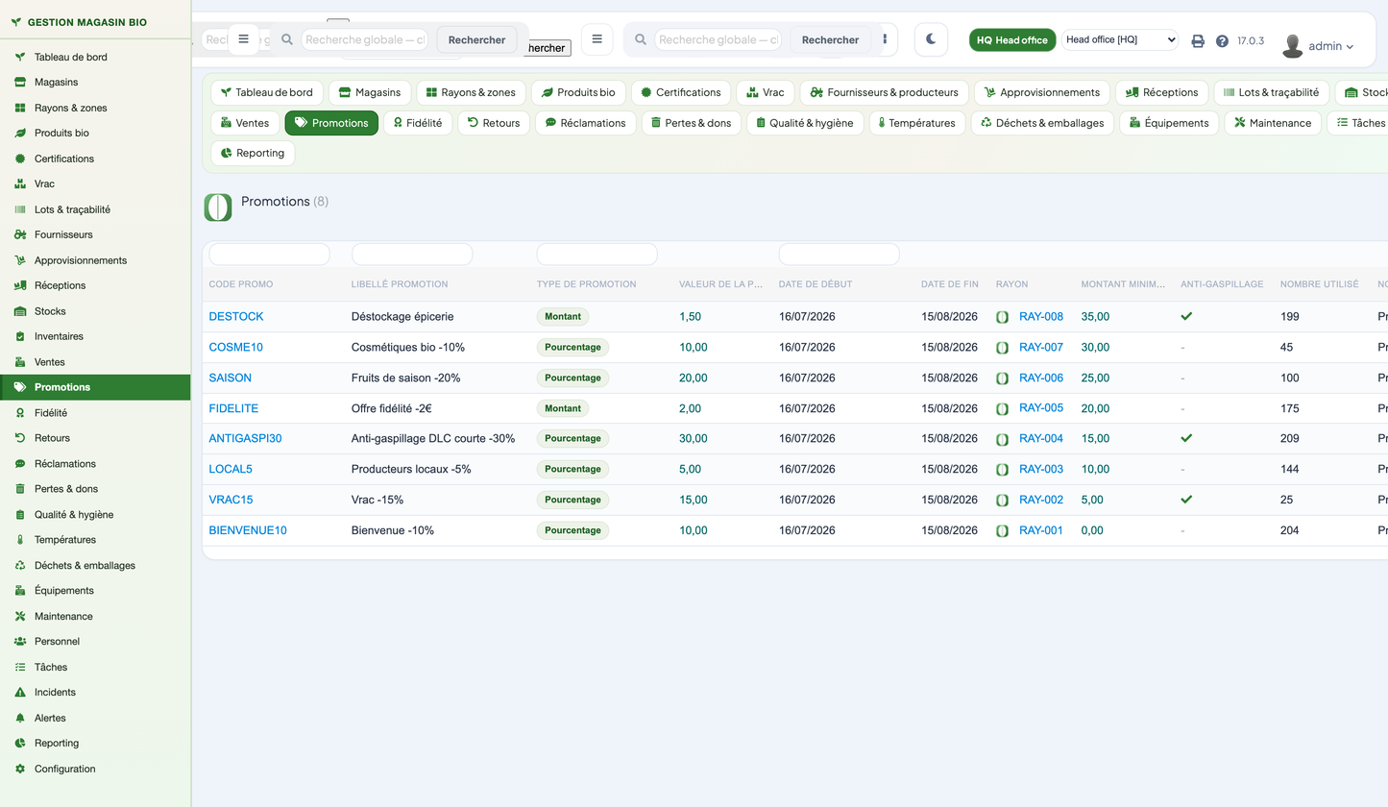Toggle anti-gaspillage check for DESTOCK row

pos(1186,316)
